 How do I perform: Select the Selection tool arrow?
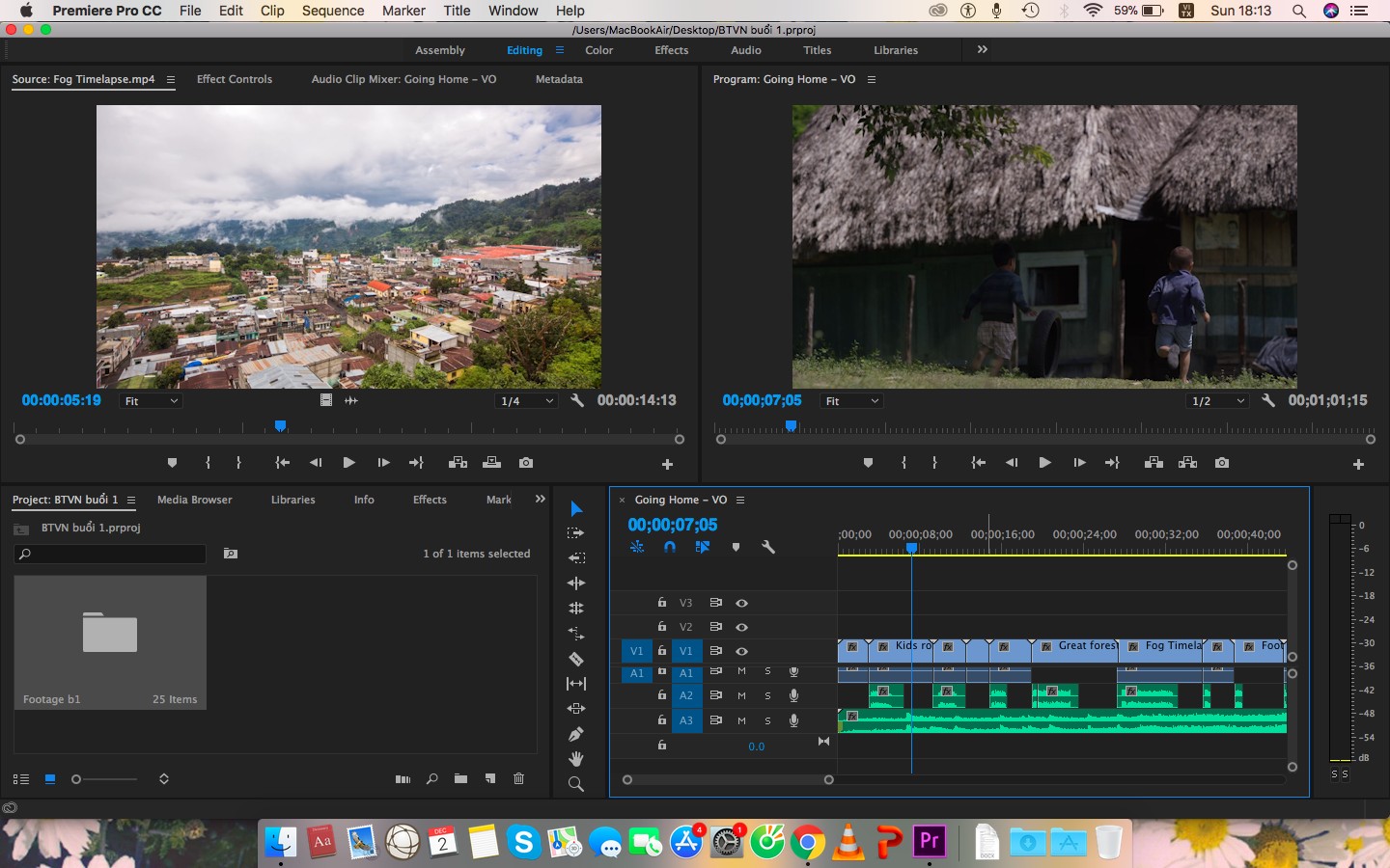pos(576,508)
